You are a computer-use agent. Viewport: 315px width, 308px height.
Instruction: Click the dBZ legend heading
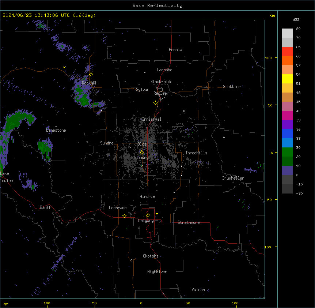click(x=296, y=19)
